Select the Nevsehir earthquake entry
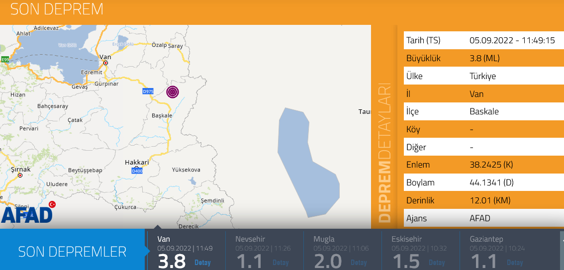 tap(264, 250)
